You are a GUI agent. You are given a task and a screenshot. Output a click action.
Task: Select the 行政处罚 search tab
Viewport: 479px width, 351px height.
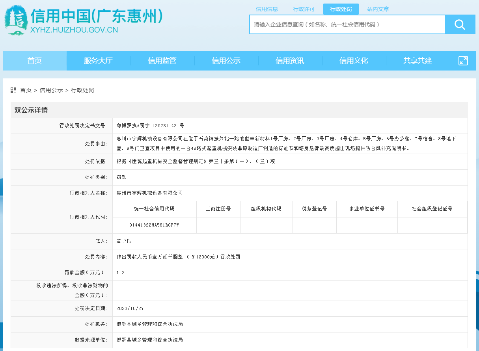pyautogui.click(x=341, y=9)
